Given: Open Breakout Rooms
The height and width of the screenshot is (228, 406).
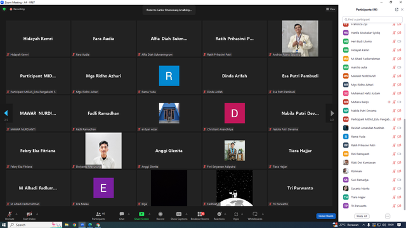Looking at the screenshot, I should coord(200,215).
